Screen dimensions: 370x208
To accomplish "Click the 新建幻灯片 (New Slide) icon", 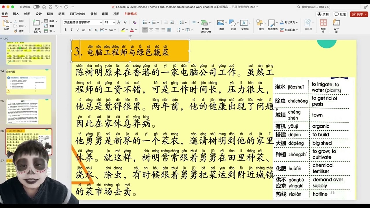I will (x=37, y=23).
